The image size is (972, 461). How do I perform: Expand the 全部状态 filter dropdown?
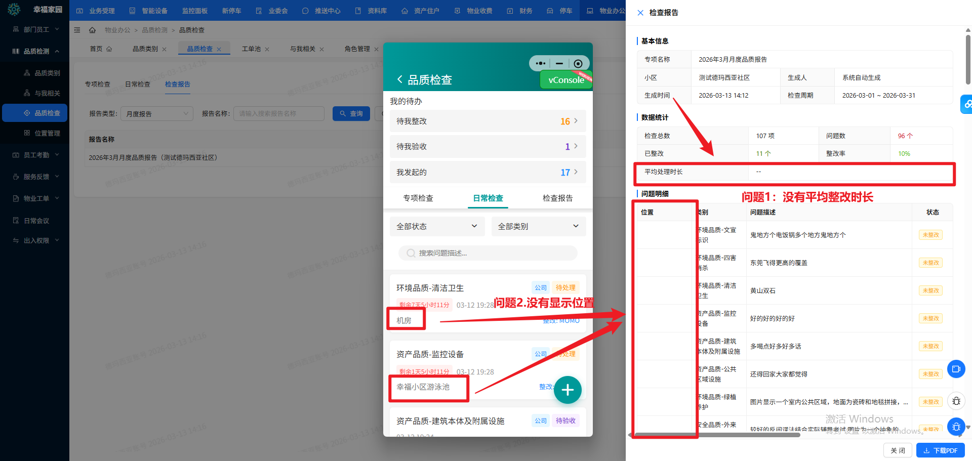(437, 226)
